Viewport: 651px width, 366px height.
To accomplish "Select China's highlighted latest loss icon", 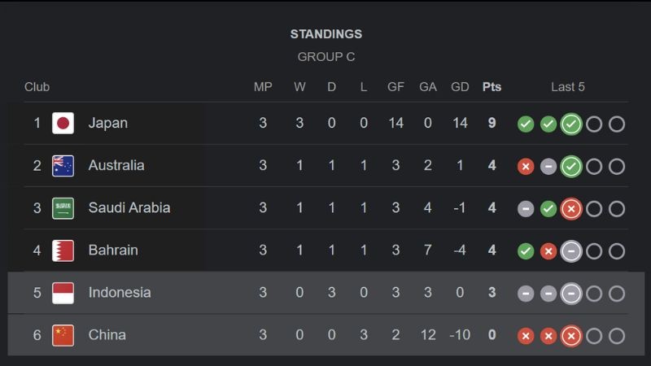I will 571,336.
